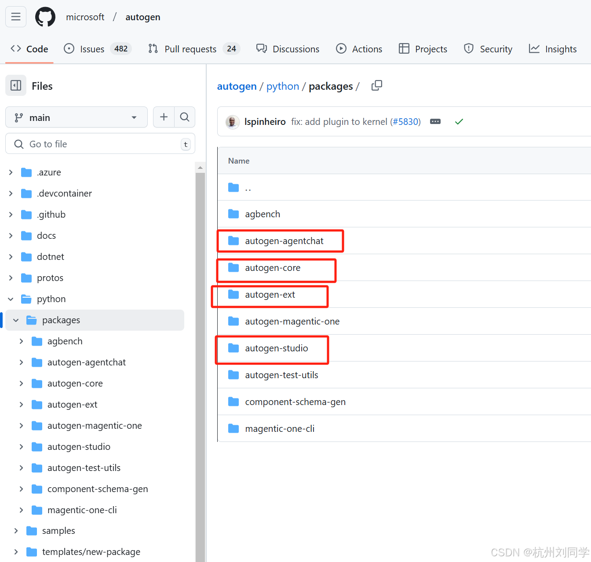Expand the .azure folder chevron
Viewport: 591px width, 562px height.
11,172
